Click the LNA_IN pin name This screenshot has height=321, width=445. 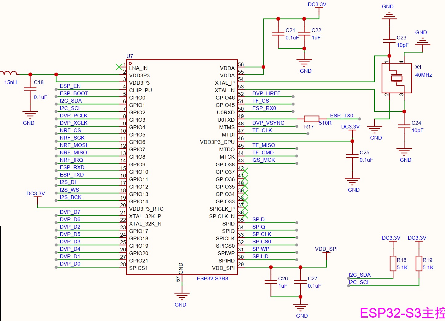[x=138, y=68]
